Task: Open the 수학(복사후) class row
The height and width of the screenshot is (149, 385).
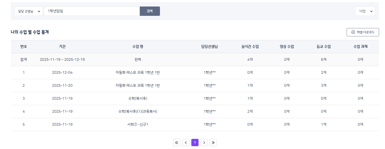Action: [138, 99]
